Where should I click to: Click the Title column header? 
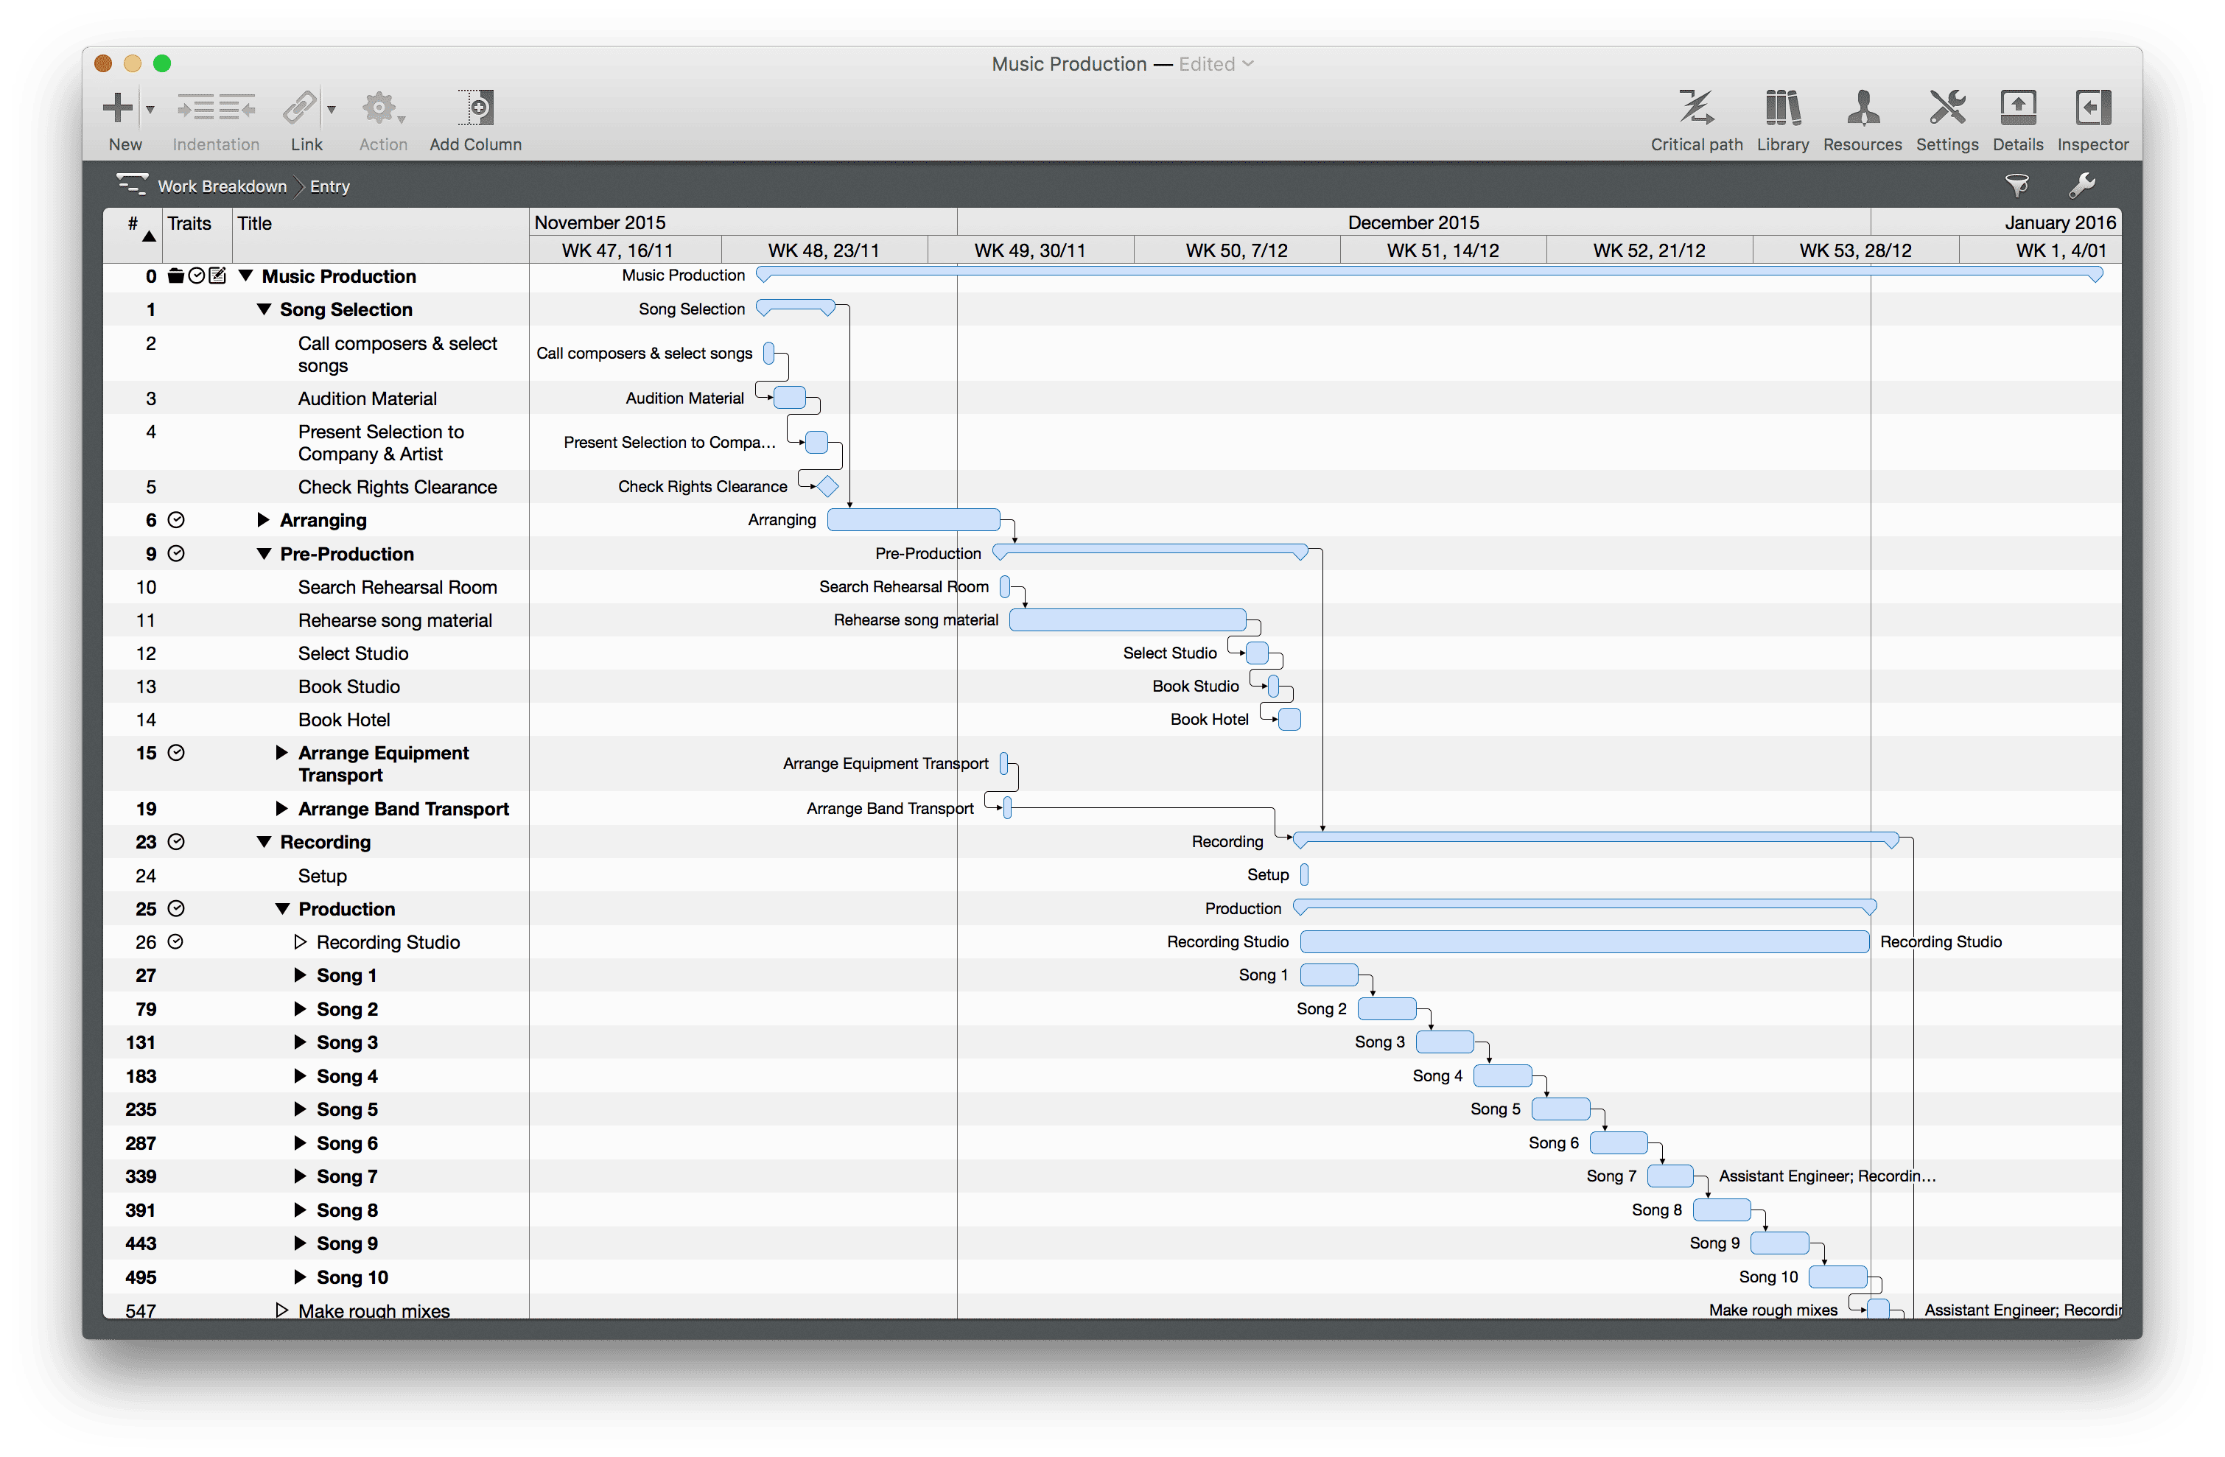tap(254, 223)
